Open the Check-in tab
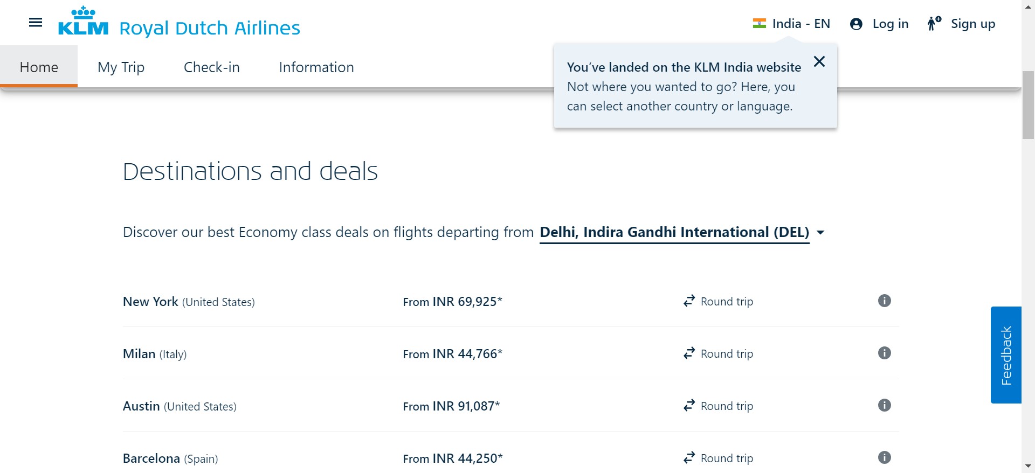1035x473 pixels. pyautogui.click(x=211, y=67)
